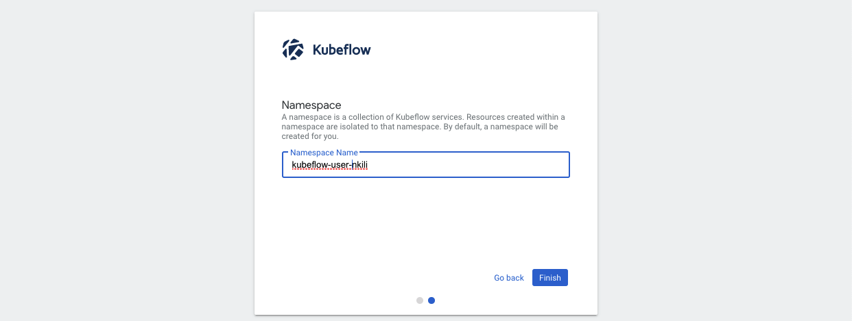Go back to the previous step
The height and width of the screenshot is (321, 852).
[509, 278]
